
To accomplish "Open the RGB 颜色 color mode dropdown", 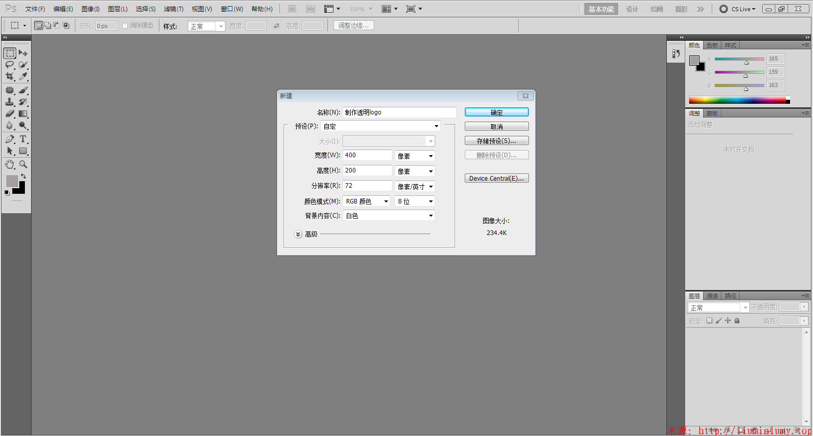I will tap(367, 201).
